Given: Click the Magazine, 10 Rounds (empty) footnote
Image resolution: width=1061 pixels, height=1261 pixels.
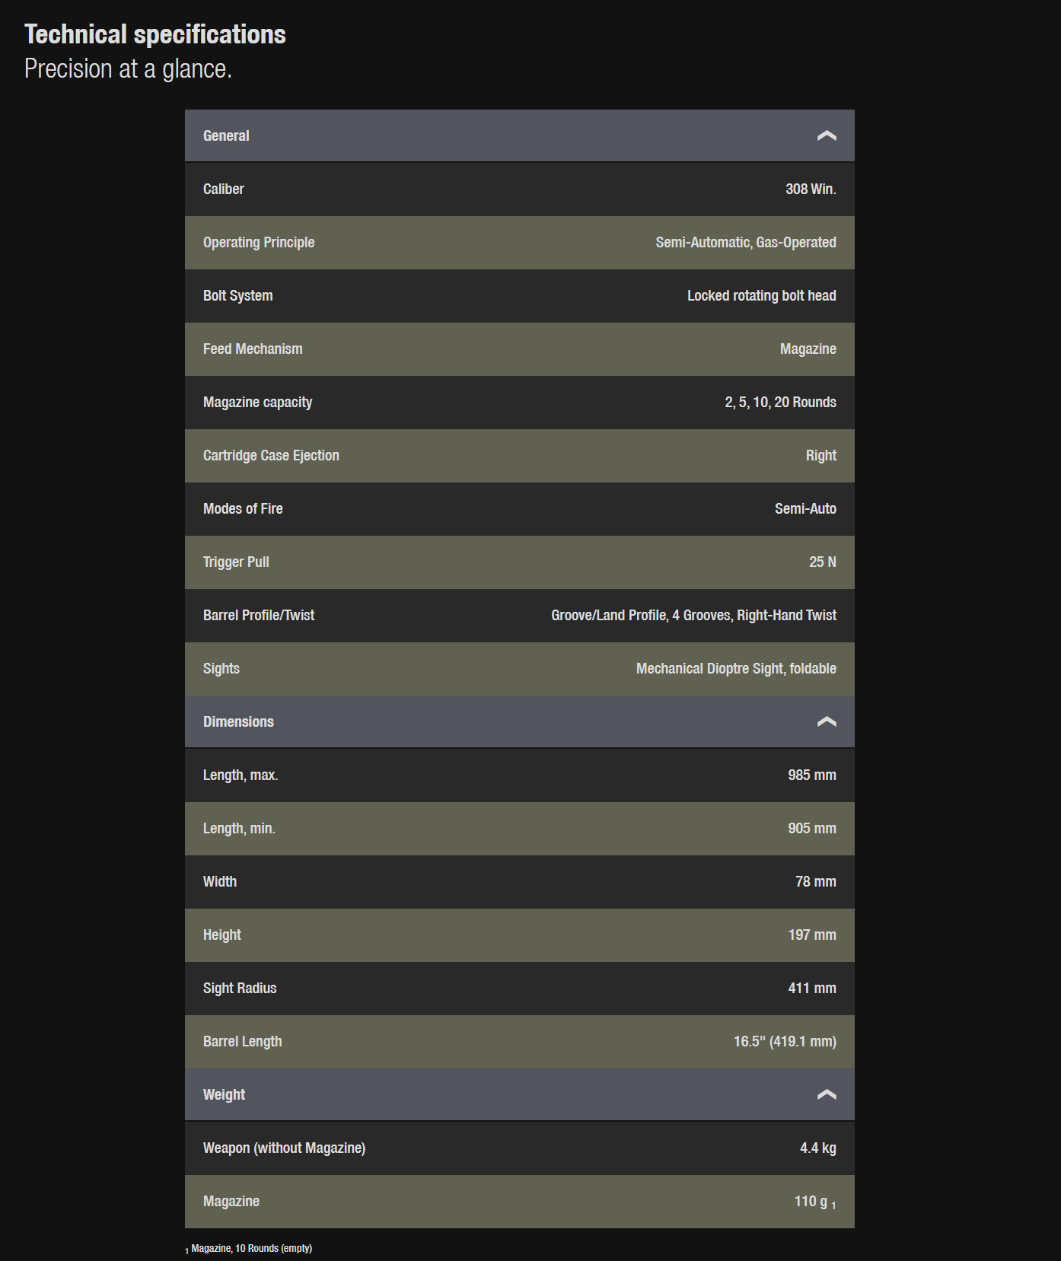Looking at the screenshot, I should click(x=251, y=1248).
